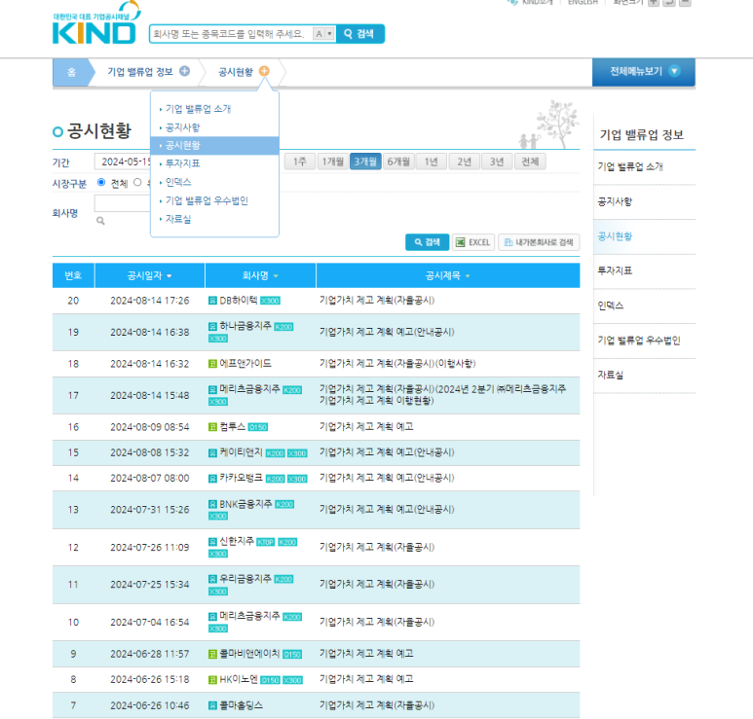Open 에프앤가이드 disclosure title with (이행사항)

(397, 364)
